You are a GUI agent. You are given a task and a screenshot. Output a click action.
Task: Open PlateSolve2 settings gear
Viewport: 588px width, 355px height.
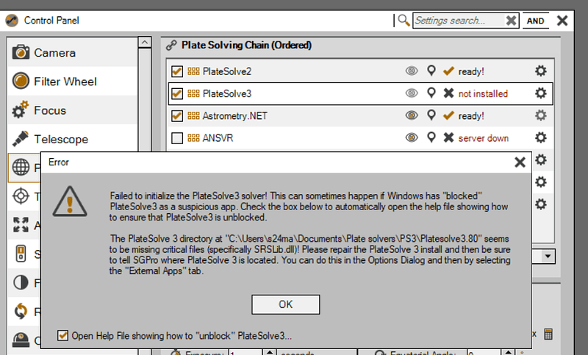(540, 71)
